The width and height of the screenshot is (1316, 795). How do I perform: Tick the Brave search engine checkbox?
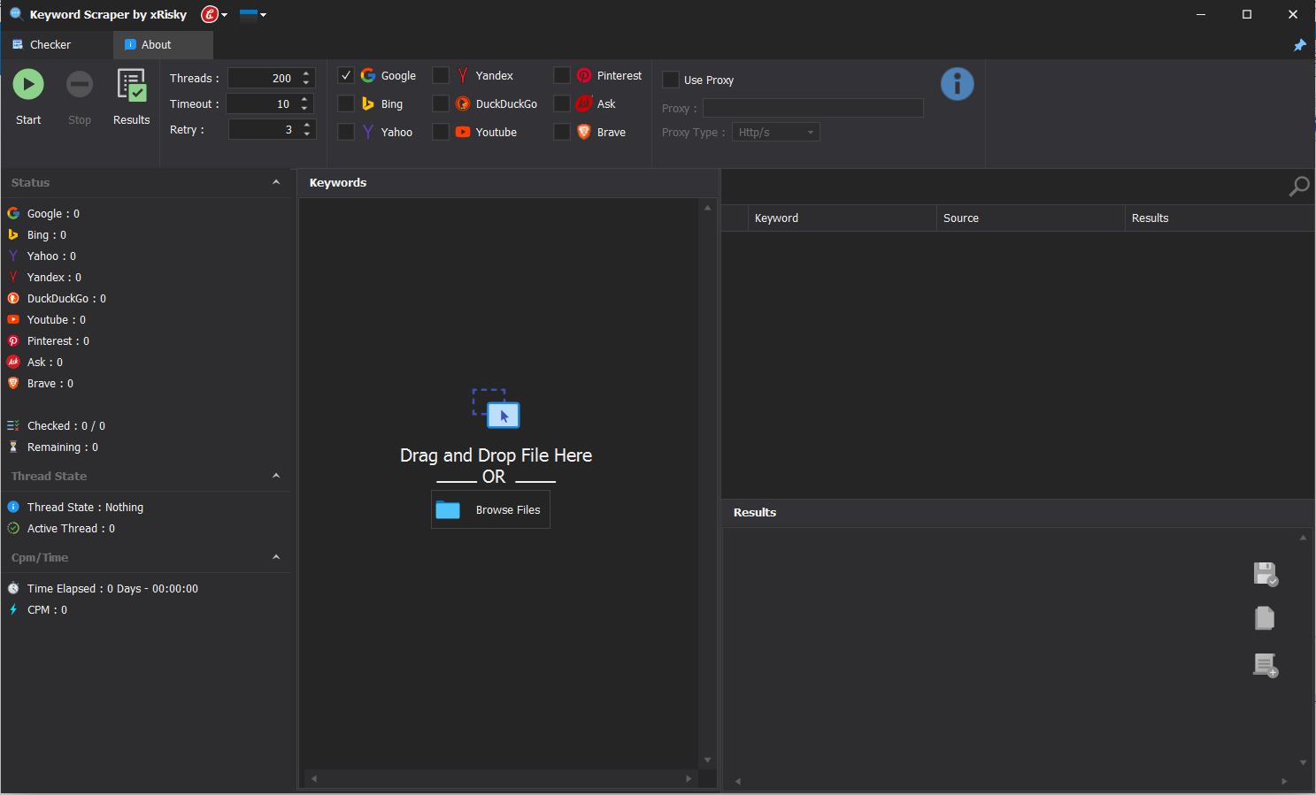coord(562,133)
